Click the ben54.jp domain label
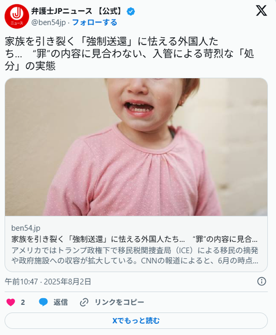 pos(26,228)
